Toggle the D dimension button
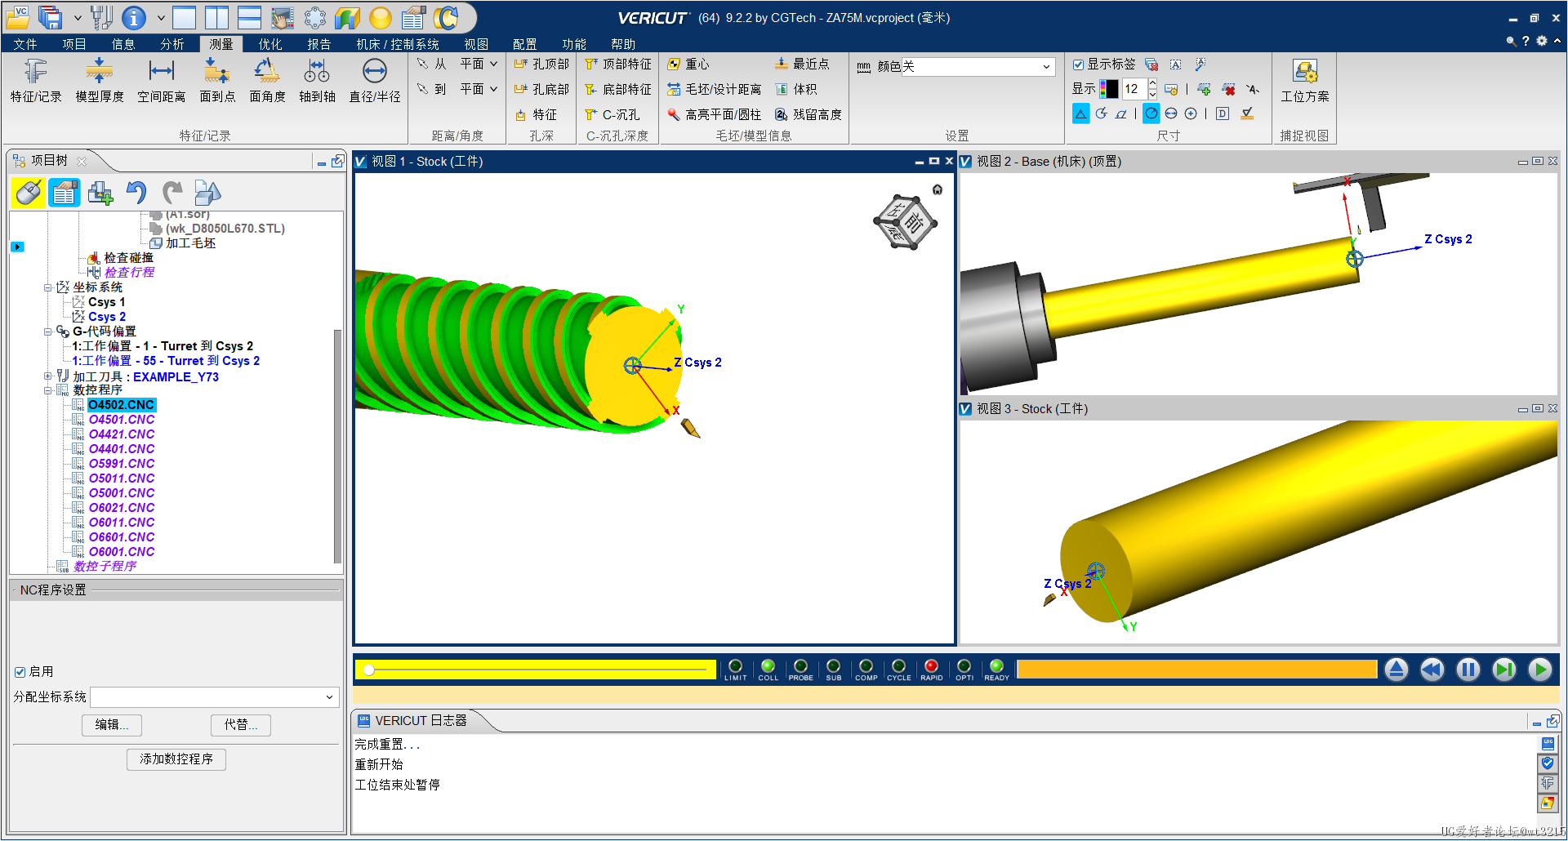Viewport: 1568px width, 841px height. [x=1222, y=113]
